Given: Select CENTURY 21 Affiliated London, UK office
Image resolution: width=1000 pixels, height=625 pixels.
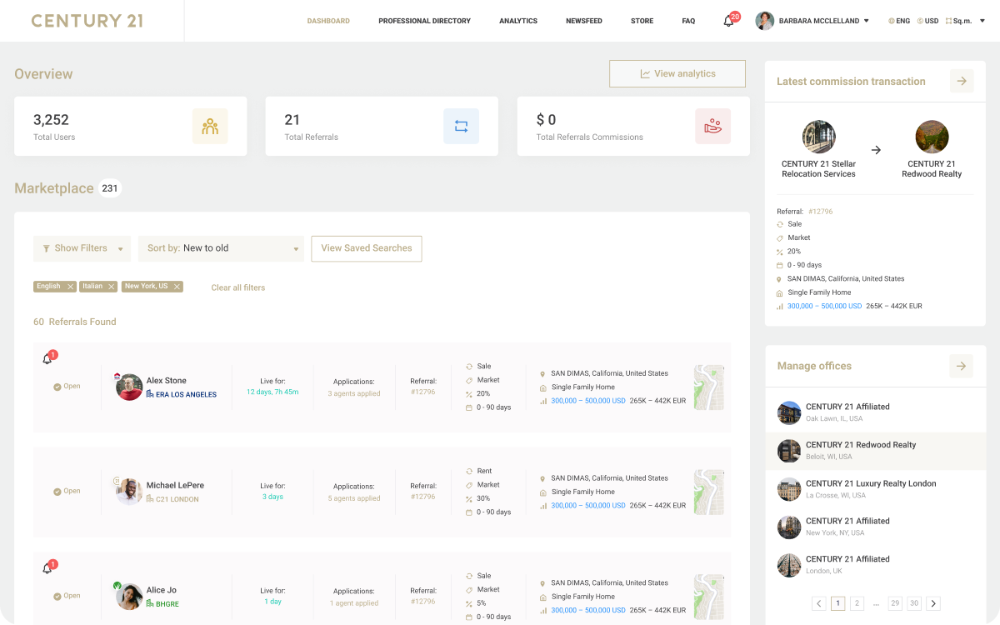Looking at the screenshot, I should [876, 565].
